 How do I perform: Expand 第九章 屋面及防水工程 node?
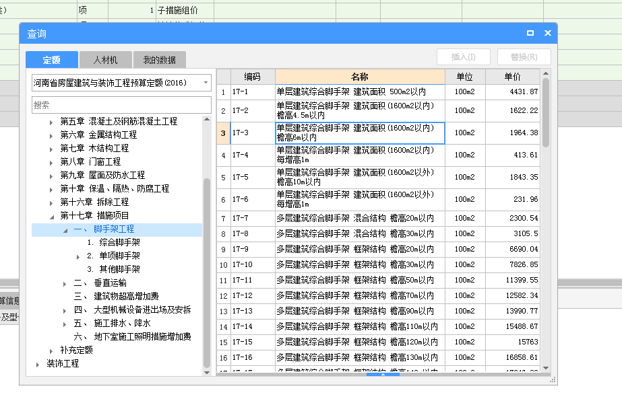click(x=51, y=176)
